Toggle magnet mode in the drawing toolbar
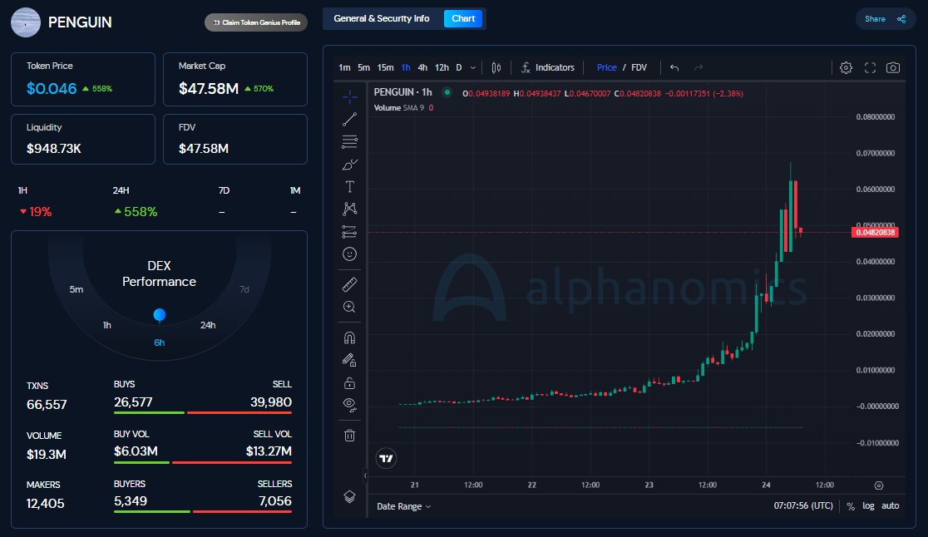The height and width of the screenshot is (537, 928). [348, 337]
